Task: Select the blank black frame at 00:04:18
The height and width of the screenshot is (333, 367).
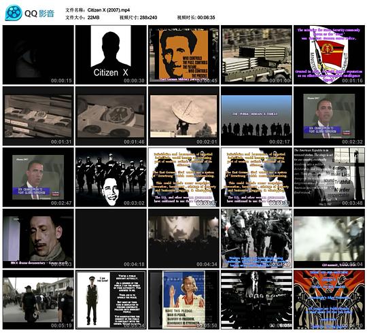Action: tap(111, 239)
